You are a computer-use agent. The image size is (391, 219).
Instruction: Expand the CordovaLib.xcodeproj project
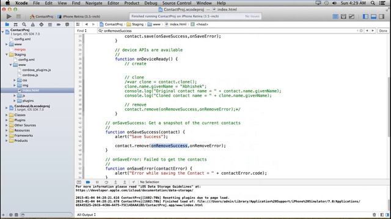(7, 108)
